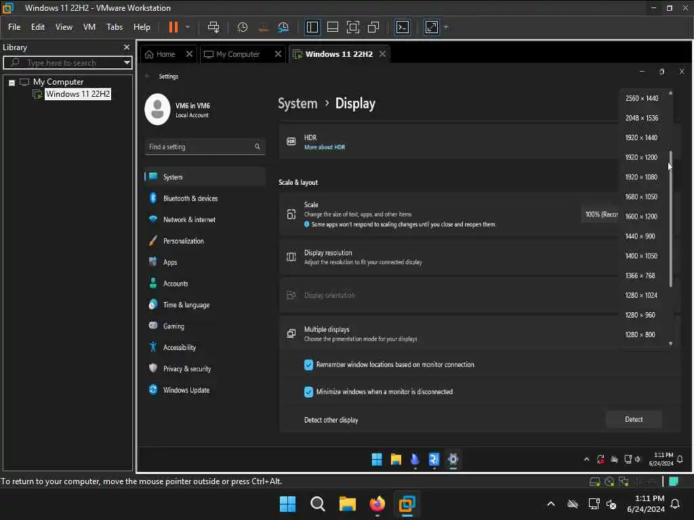The height and width of the screenshot is (520, 694).
Task: Click host taskbar Search icon
Action: point(318,504)
